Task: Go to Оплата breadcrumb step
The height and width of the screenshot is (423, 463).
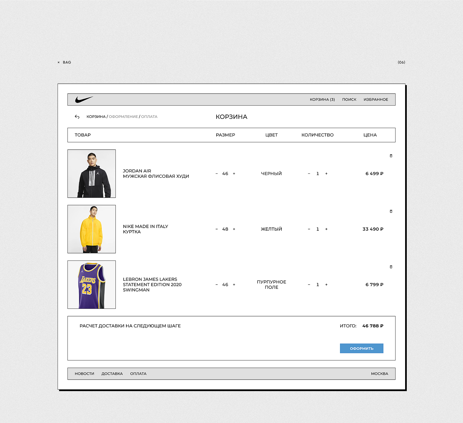Action: pyautogui.click(x=149, y=117)
